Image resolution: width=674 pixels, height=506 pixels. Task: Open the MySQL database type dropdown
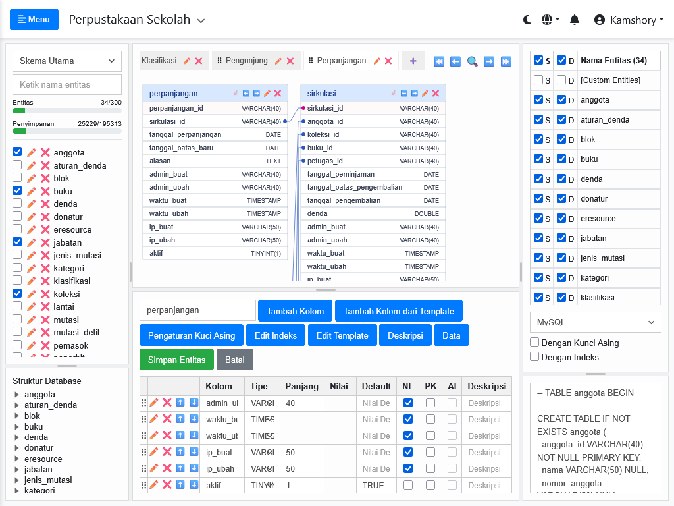click(x=595, y=322)
